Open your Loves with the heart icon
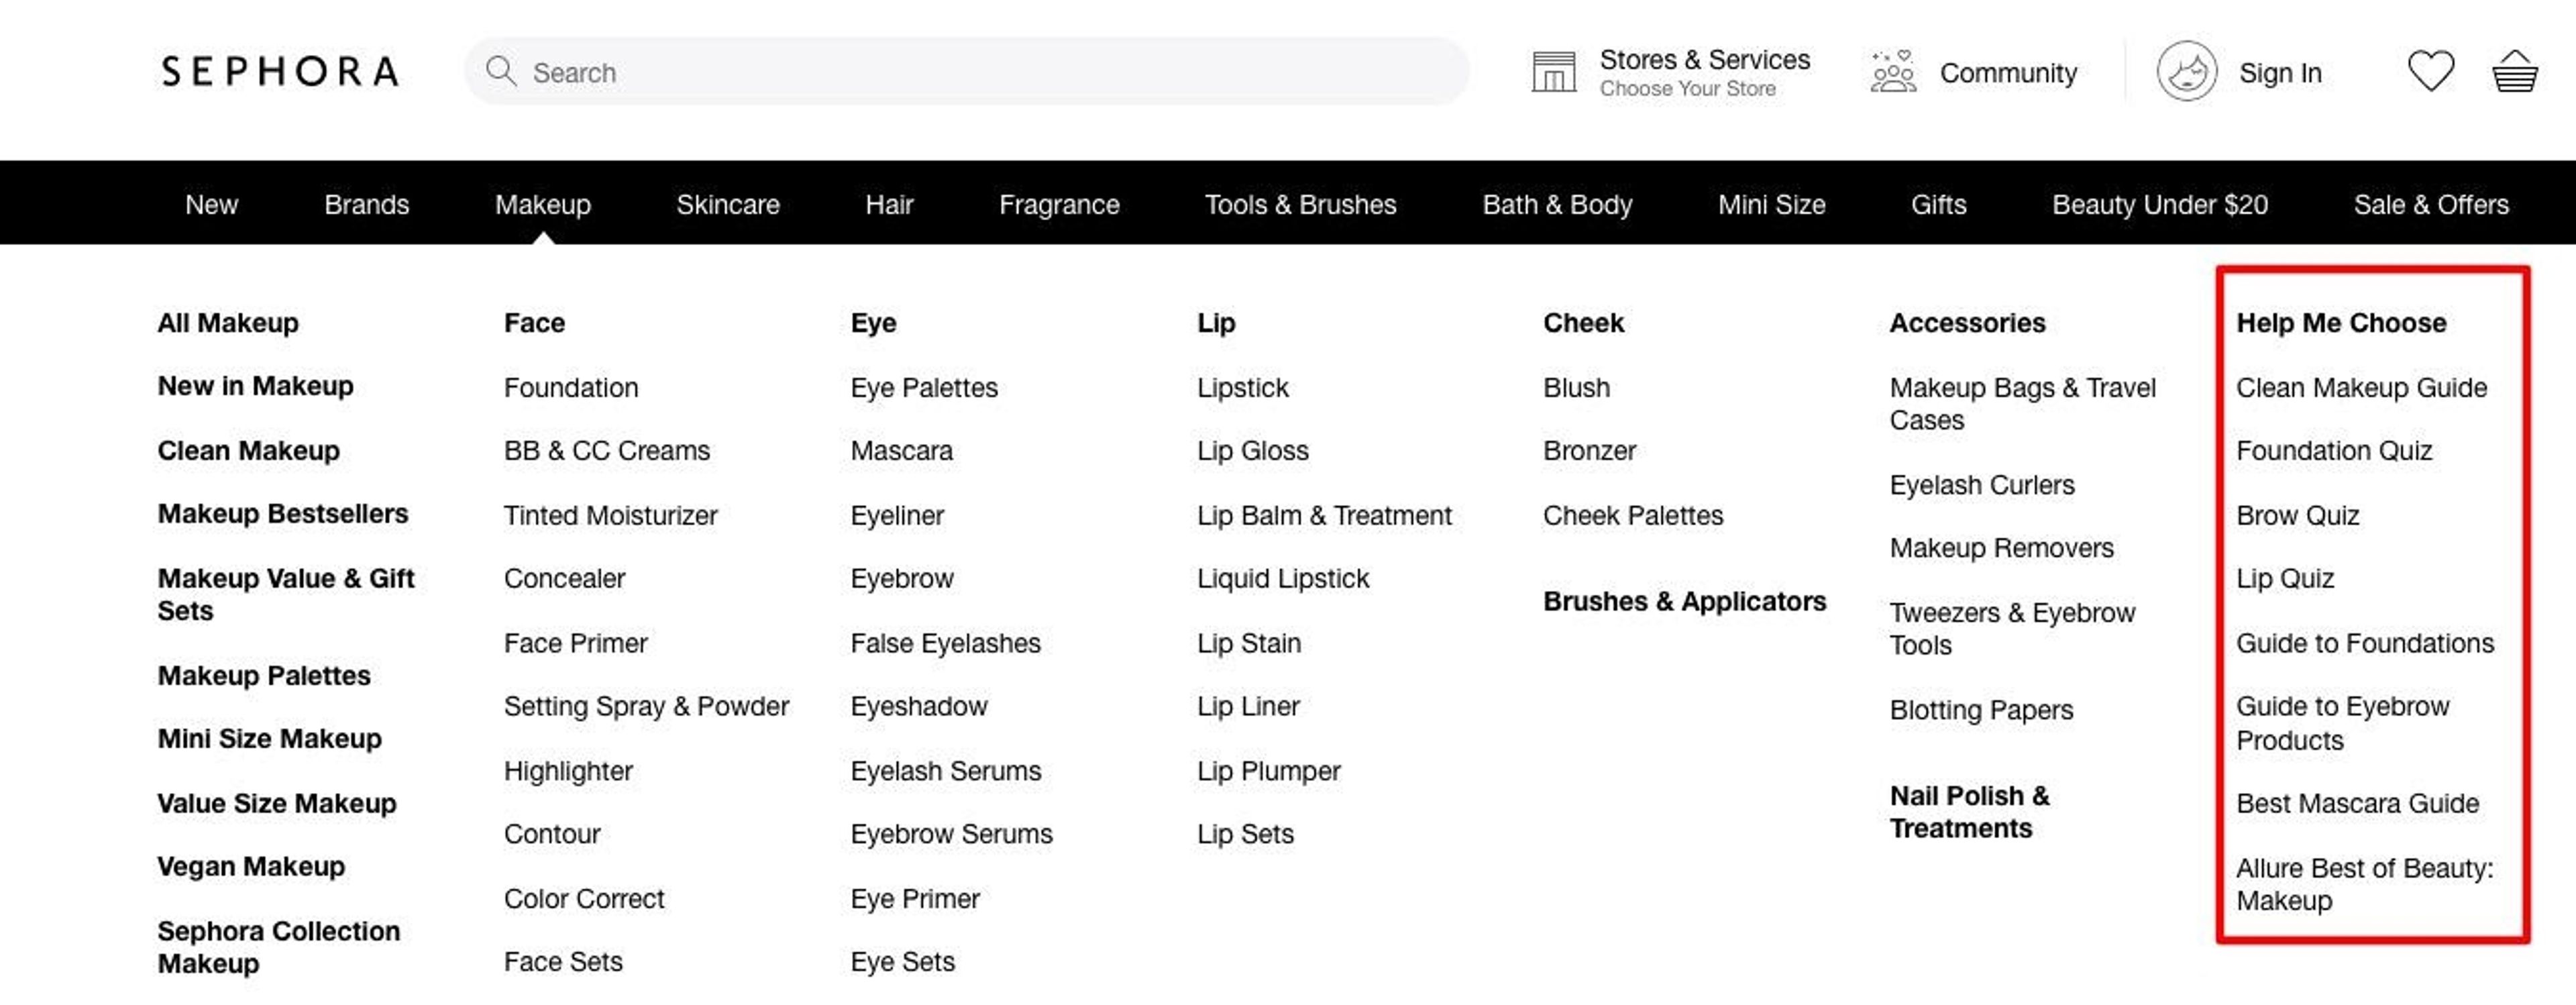The height and width of the screenshot is (1005, 2576). (x=2430, y=71)
